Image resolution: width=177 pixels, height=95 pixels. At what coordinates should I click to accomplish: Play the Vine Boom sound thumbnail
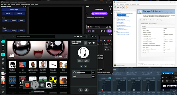coord(12,65)
